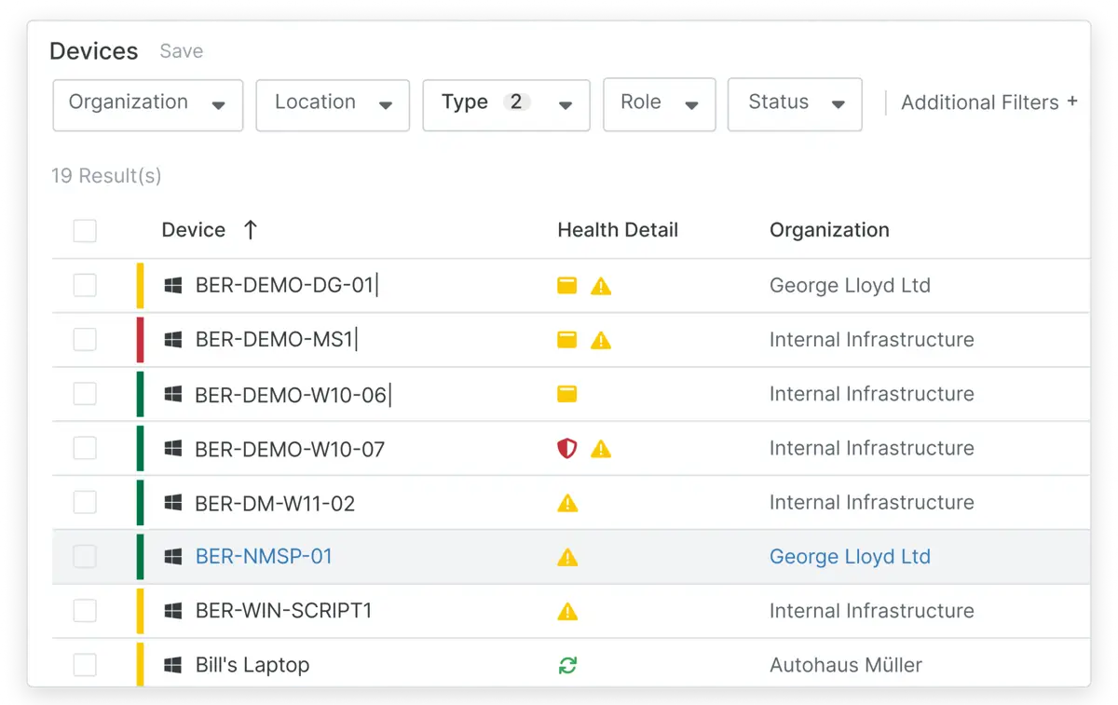The image size is (1118, 705).
Task: Check the box for BER-DEMO-W10-06
Action: (x=85, y=394)
